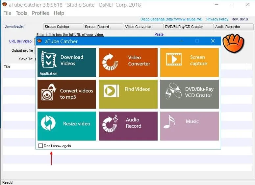This screenshot has height=185, width=255.
Task: Click the Screen capture filmstrip icon
Action: [174, 59]
